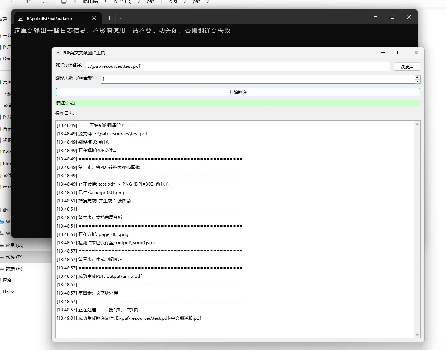Click log line 第一步：将PDF转换为PNG图像
Image resolution: width=446 pixels, height=350 pixels.
[98, 167]
